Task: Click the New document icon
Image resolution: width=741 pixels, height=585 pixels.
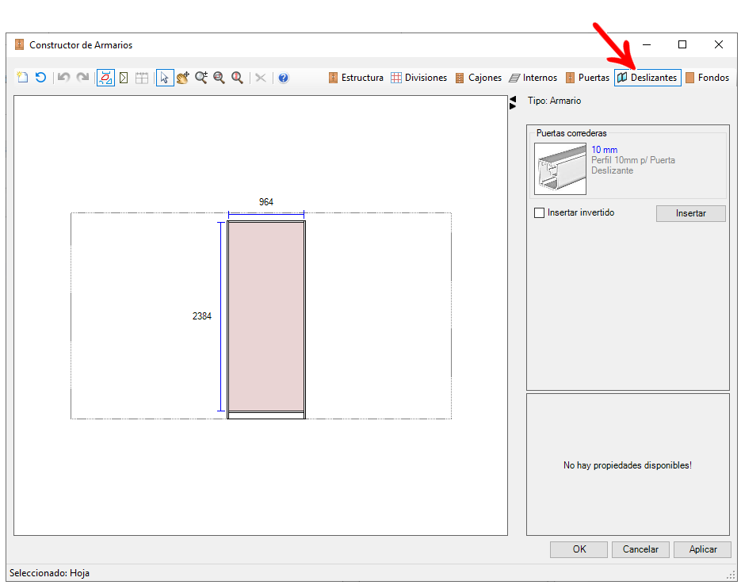Action: 22,78
